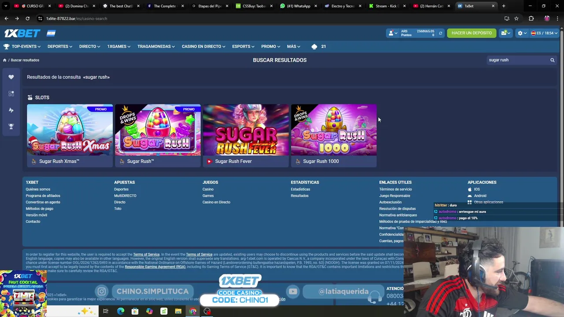Click the 1XBET logo
Screen dimensions: 564x317
[22, 33]
